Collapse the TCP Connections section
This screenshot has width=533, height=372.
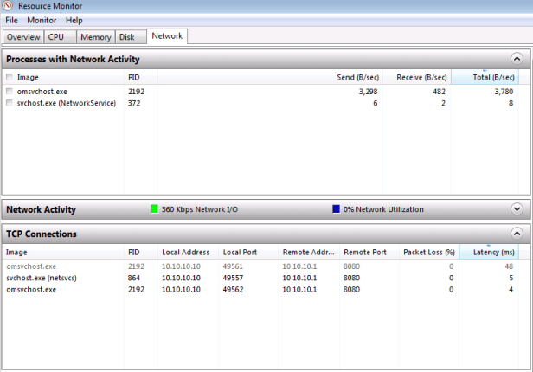pyautogui.click(x=517, y=234)
